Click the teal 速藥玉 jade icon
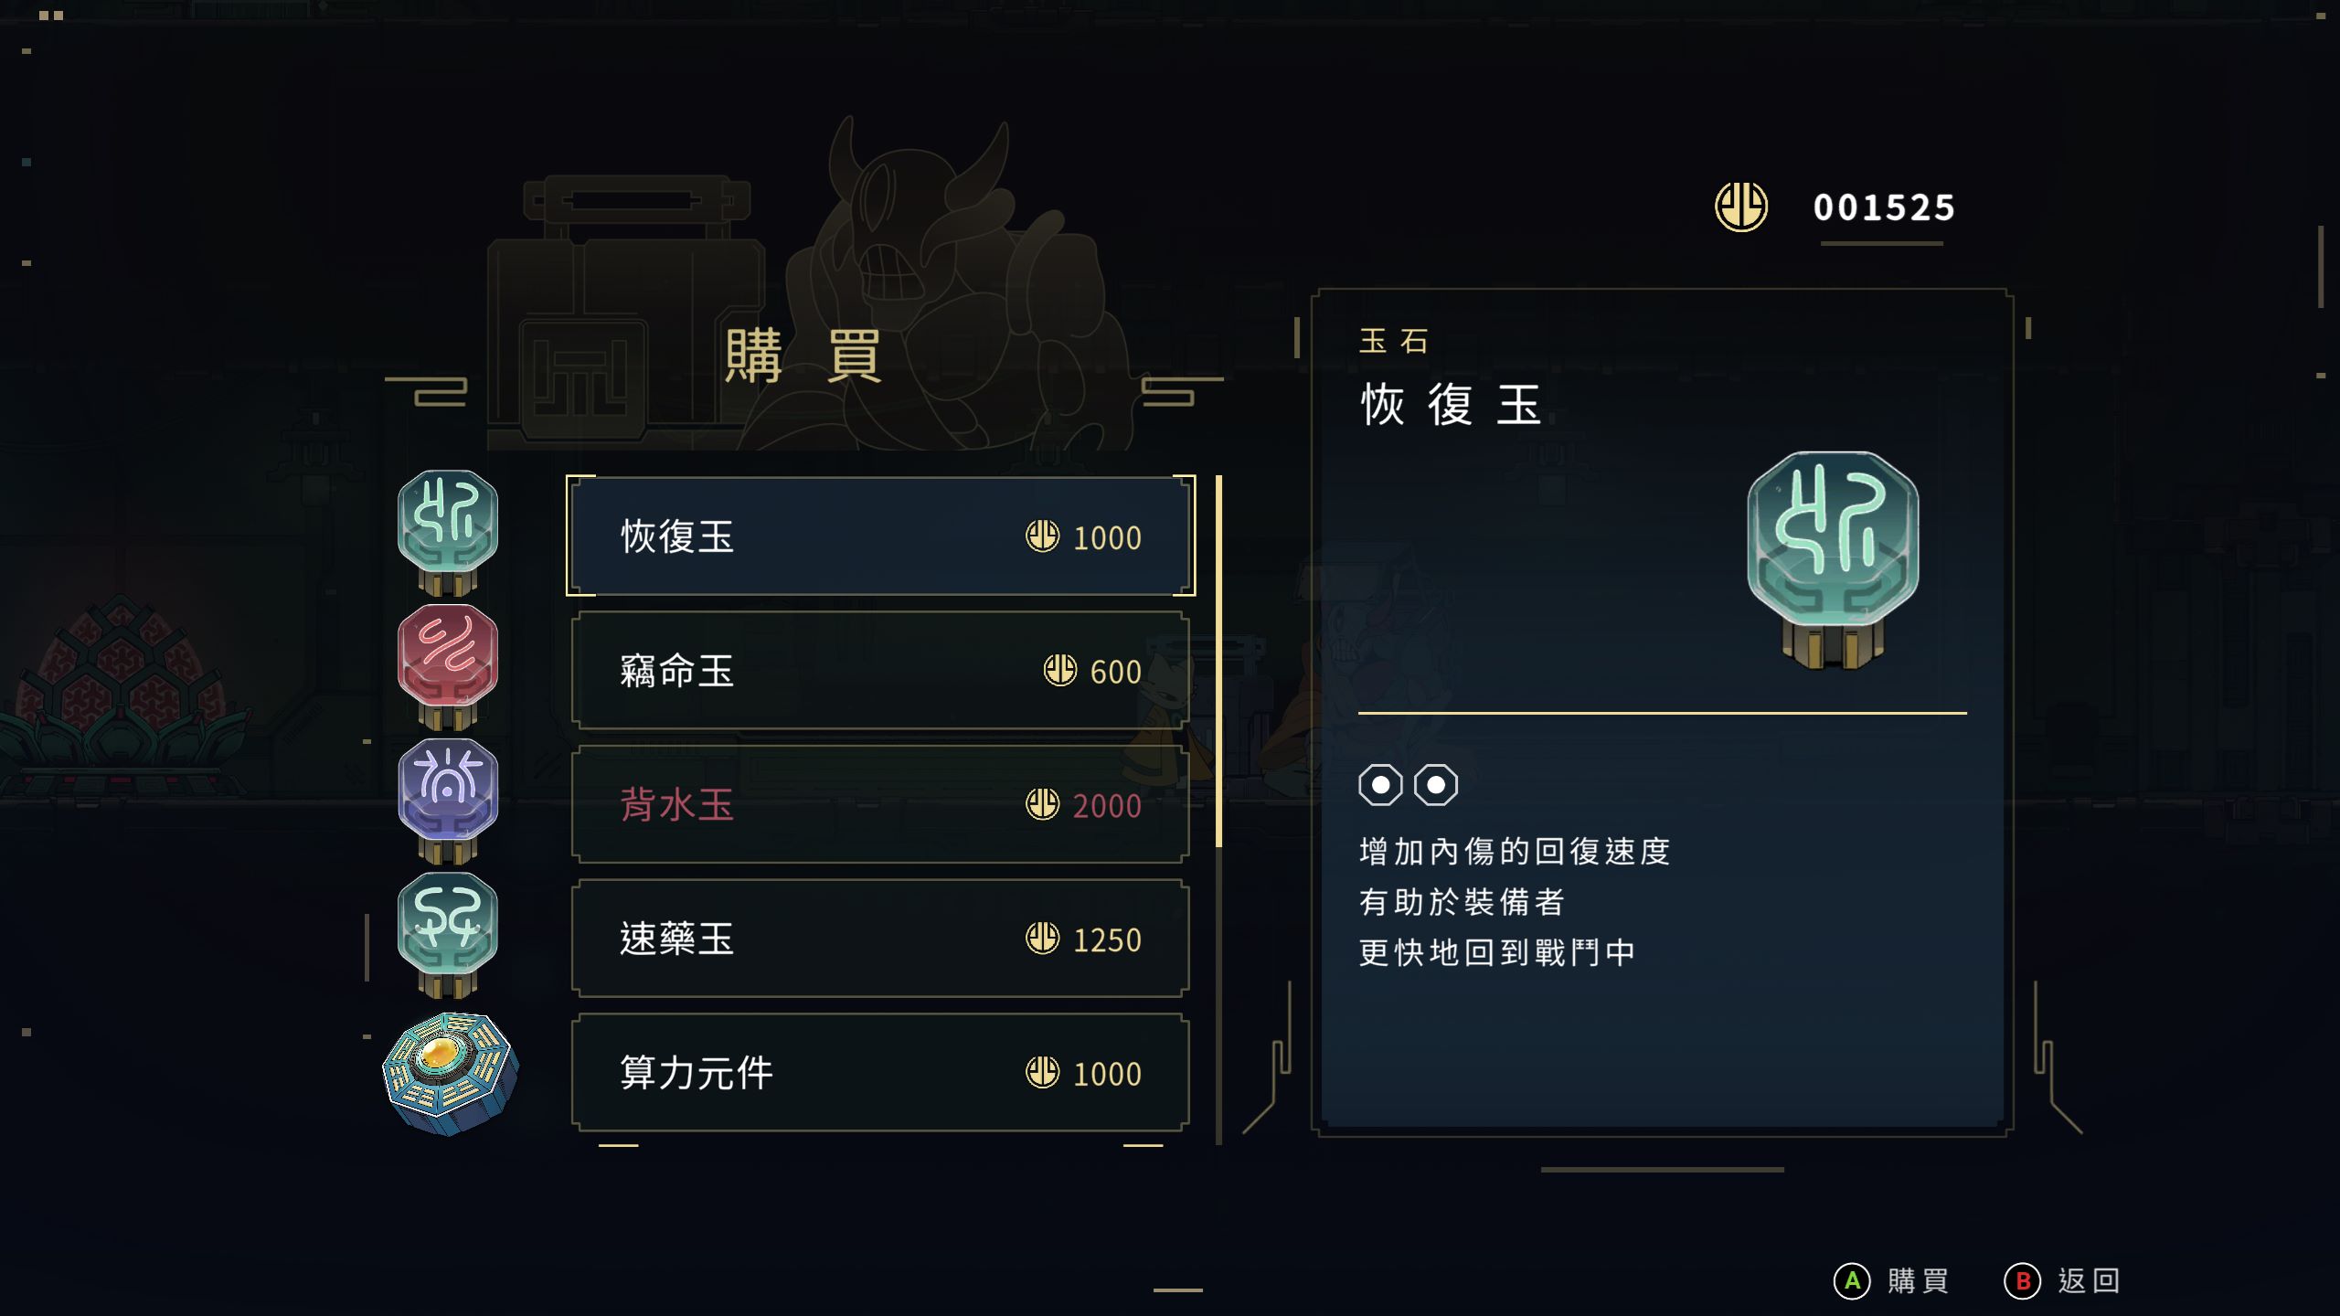The height and width of the screenshot is (1316, 2340). point(448,930)
